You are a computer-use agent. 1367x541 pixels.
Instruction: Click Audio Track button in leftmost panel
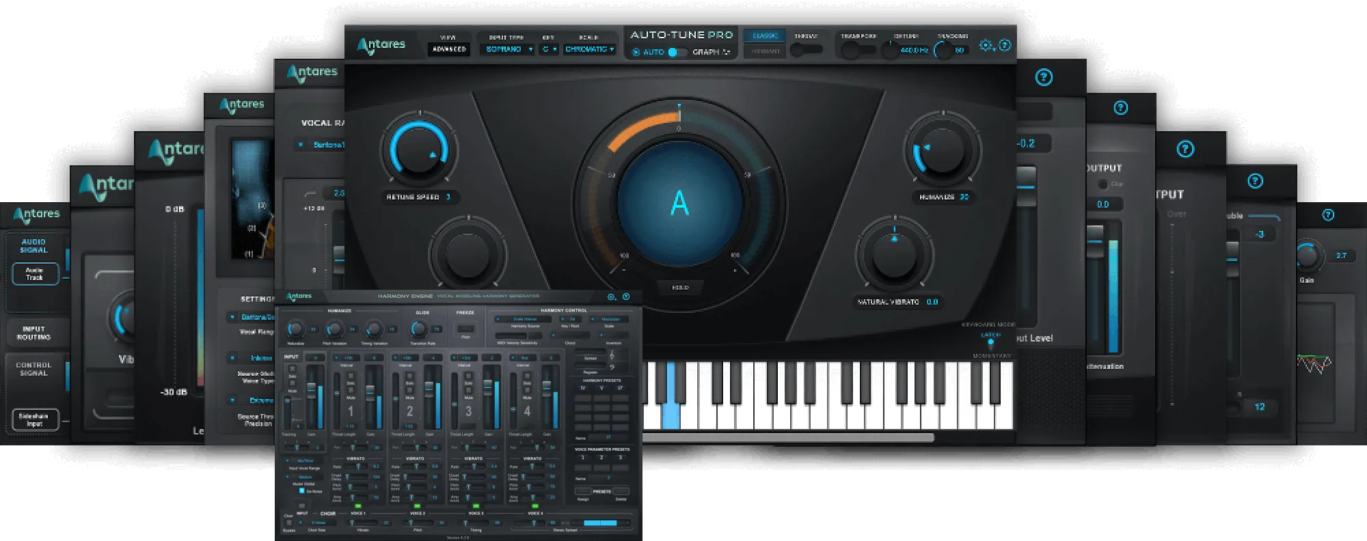(x=35, y=274)
